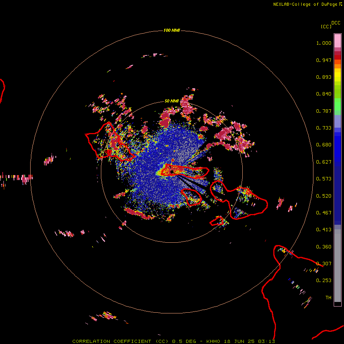
Task: Click the 0.893 scale value
Action: pyautogui.click(x=324, y=77)
